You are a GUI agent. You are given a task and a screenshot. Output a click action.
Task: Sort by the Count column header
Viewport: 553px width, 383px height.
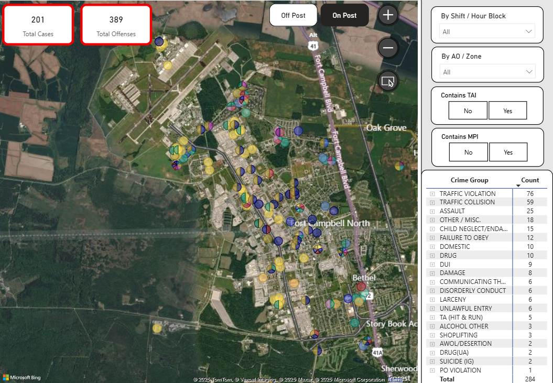pos(530,180)
